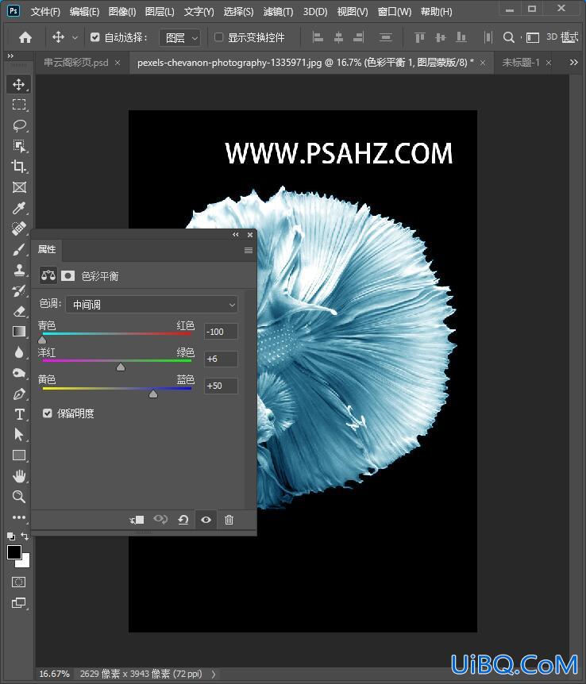
Task: Select the Pen tool
Action: pyautogui.click(x=18, y=394)
